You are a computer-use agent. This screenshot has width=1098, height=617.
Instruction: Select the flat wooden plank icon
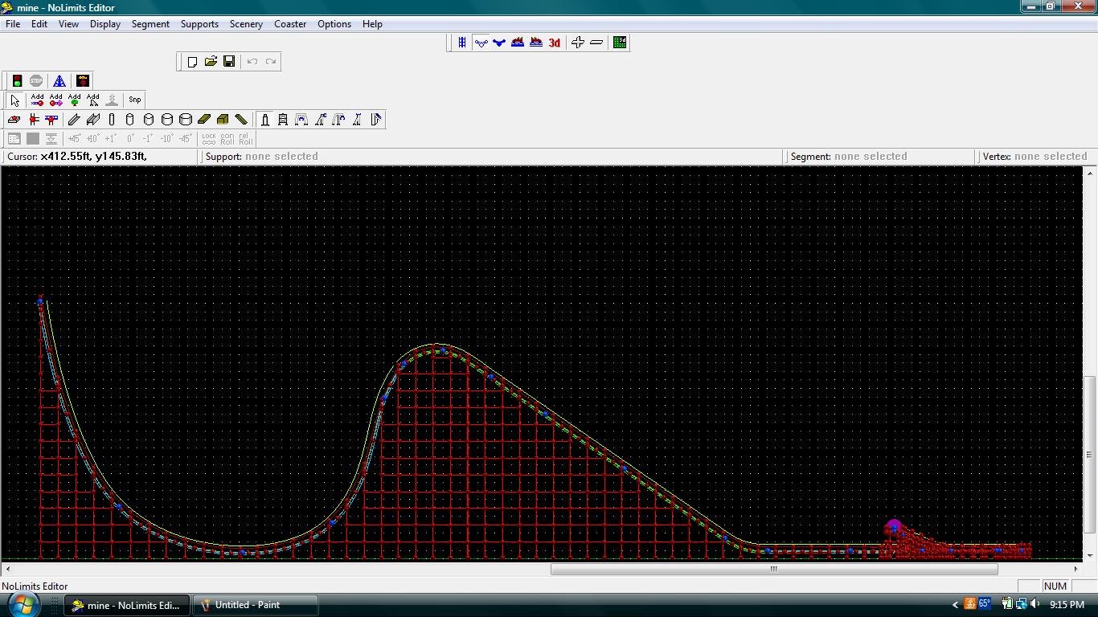coord(204,120)
